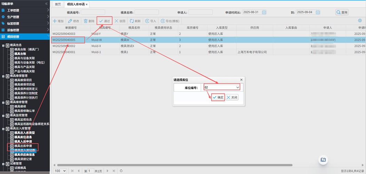
Task: Open 模具出库申请 in the navigation tree
Action: [23, 146]
